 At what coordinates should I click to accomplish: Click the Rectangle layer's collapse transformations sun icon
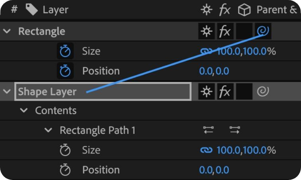(207, 31)
